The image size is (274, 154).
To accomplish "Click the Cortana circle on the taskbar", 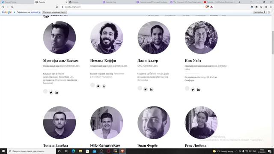I will (59, 151).
